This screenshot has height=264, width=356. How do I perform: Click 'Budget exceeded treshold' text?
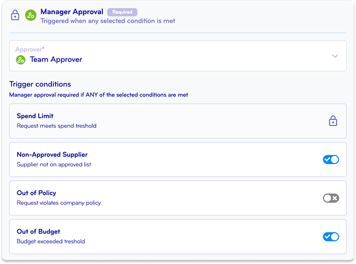(x=51, y=241)
